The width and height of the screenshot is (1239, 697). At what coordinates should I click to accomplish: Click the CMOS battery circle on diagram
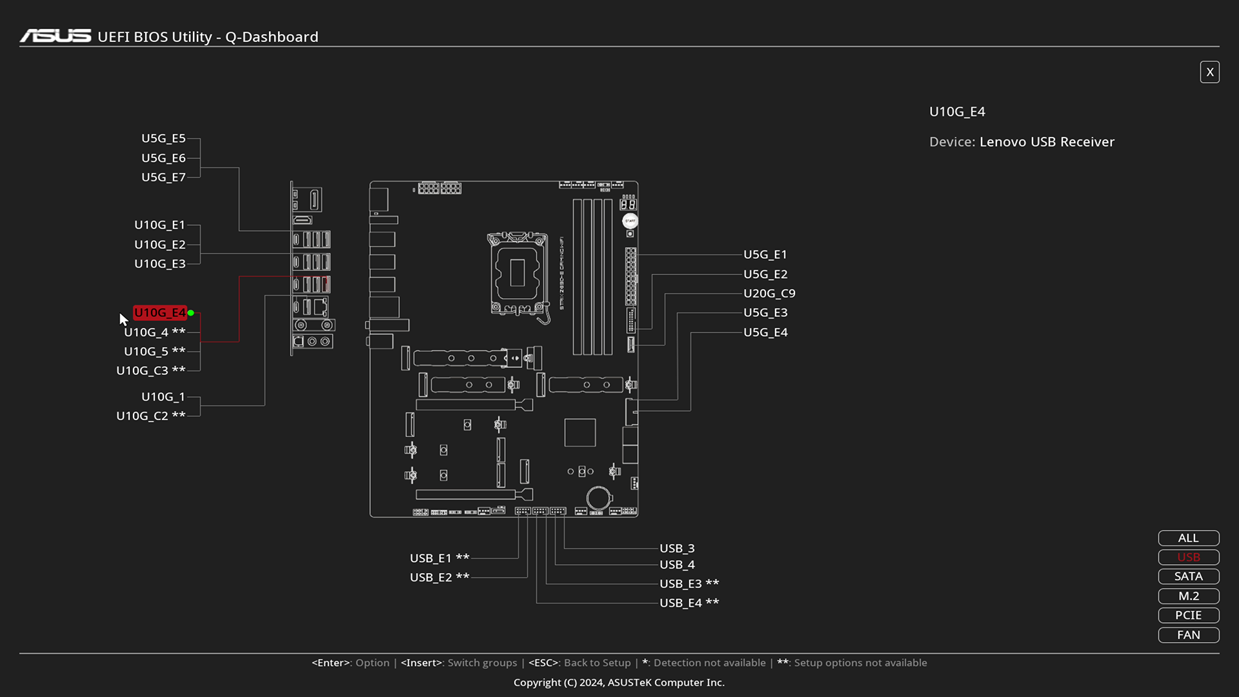(598, 498)
